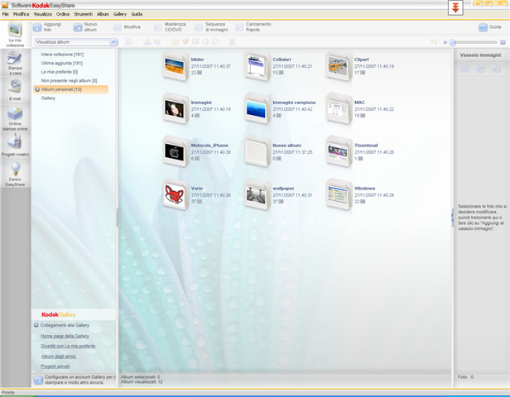Select the bilder album thumbnail

point(176,66)
